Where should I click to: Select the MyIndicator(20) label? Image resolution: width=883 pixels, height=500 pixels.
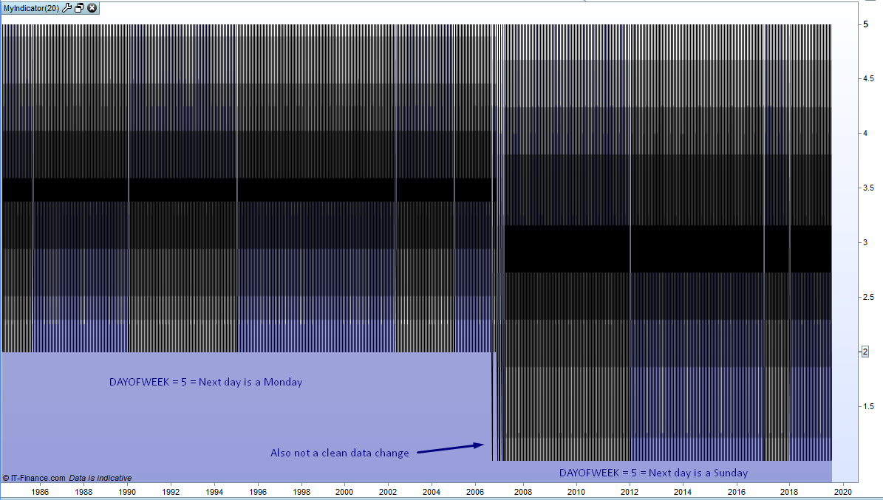pos(31,8)
